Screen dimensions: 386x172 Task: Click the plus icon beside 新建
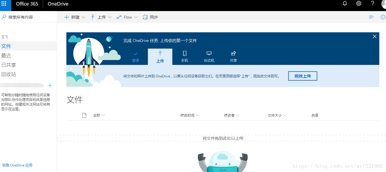tap(67, 17)
